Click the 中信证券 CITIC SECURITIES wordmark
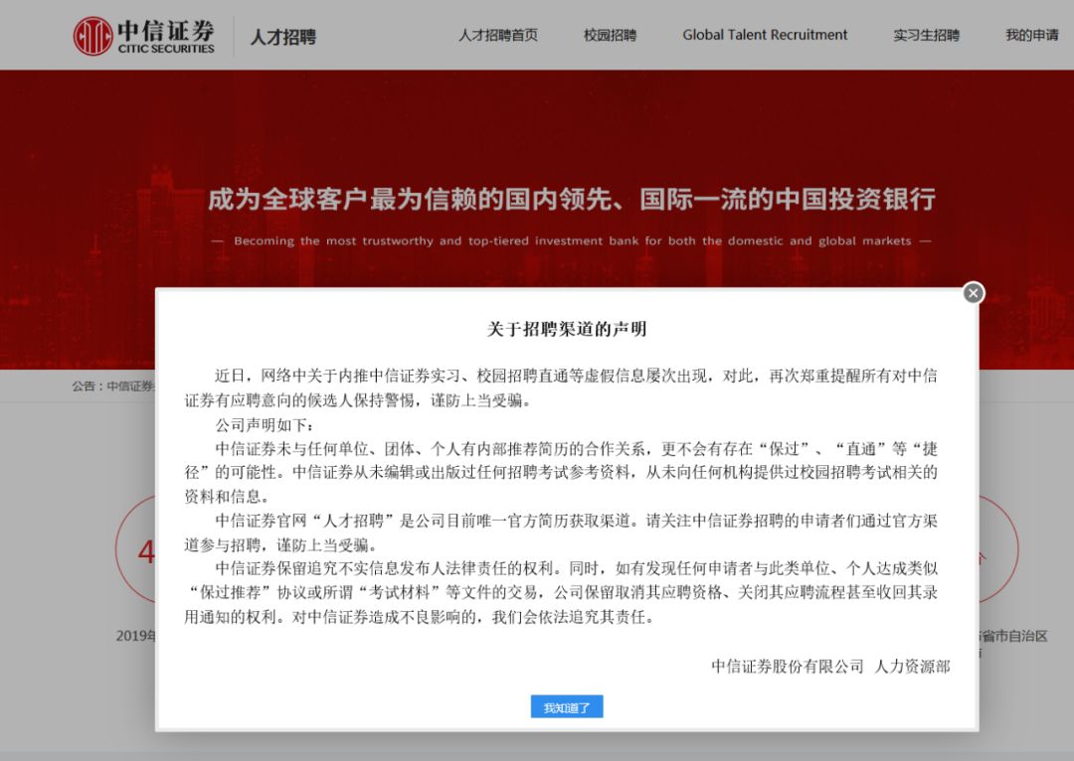Viewport: 1074px width, 761px height. (x=166, y=36)
